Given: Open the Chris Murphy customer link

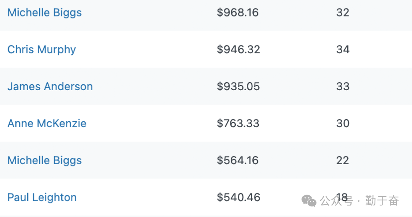Looking at the screenshot, I should point(42,49).
